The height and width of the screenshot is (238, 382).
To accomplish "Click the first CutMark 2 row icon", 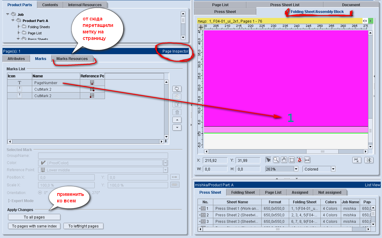I will (x=20, y=89).
